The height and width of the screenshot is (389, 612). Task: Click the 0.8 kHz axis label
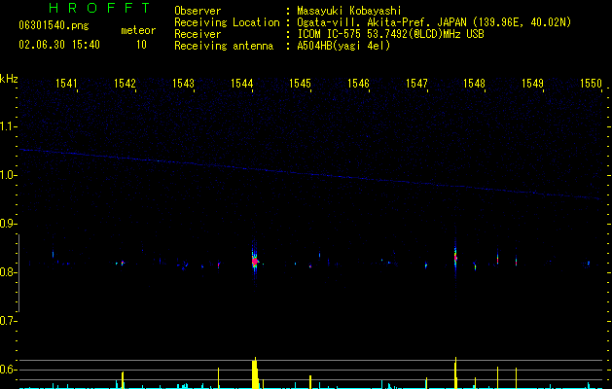pyautogui.click(x=8, y=272)
